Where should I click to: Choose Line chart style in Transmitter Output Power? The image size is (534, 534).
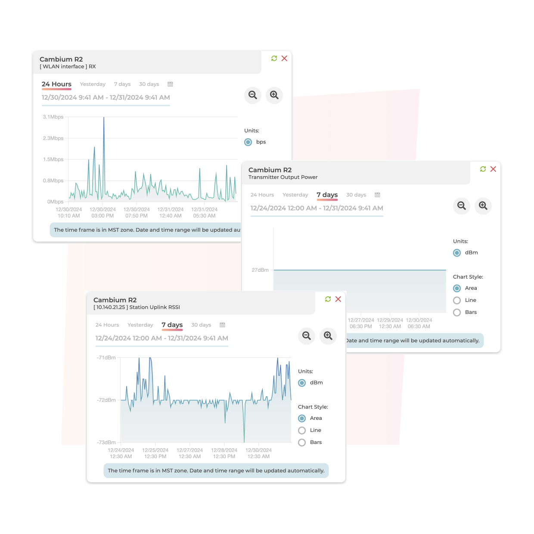coord(457,300)
